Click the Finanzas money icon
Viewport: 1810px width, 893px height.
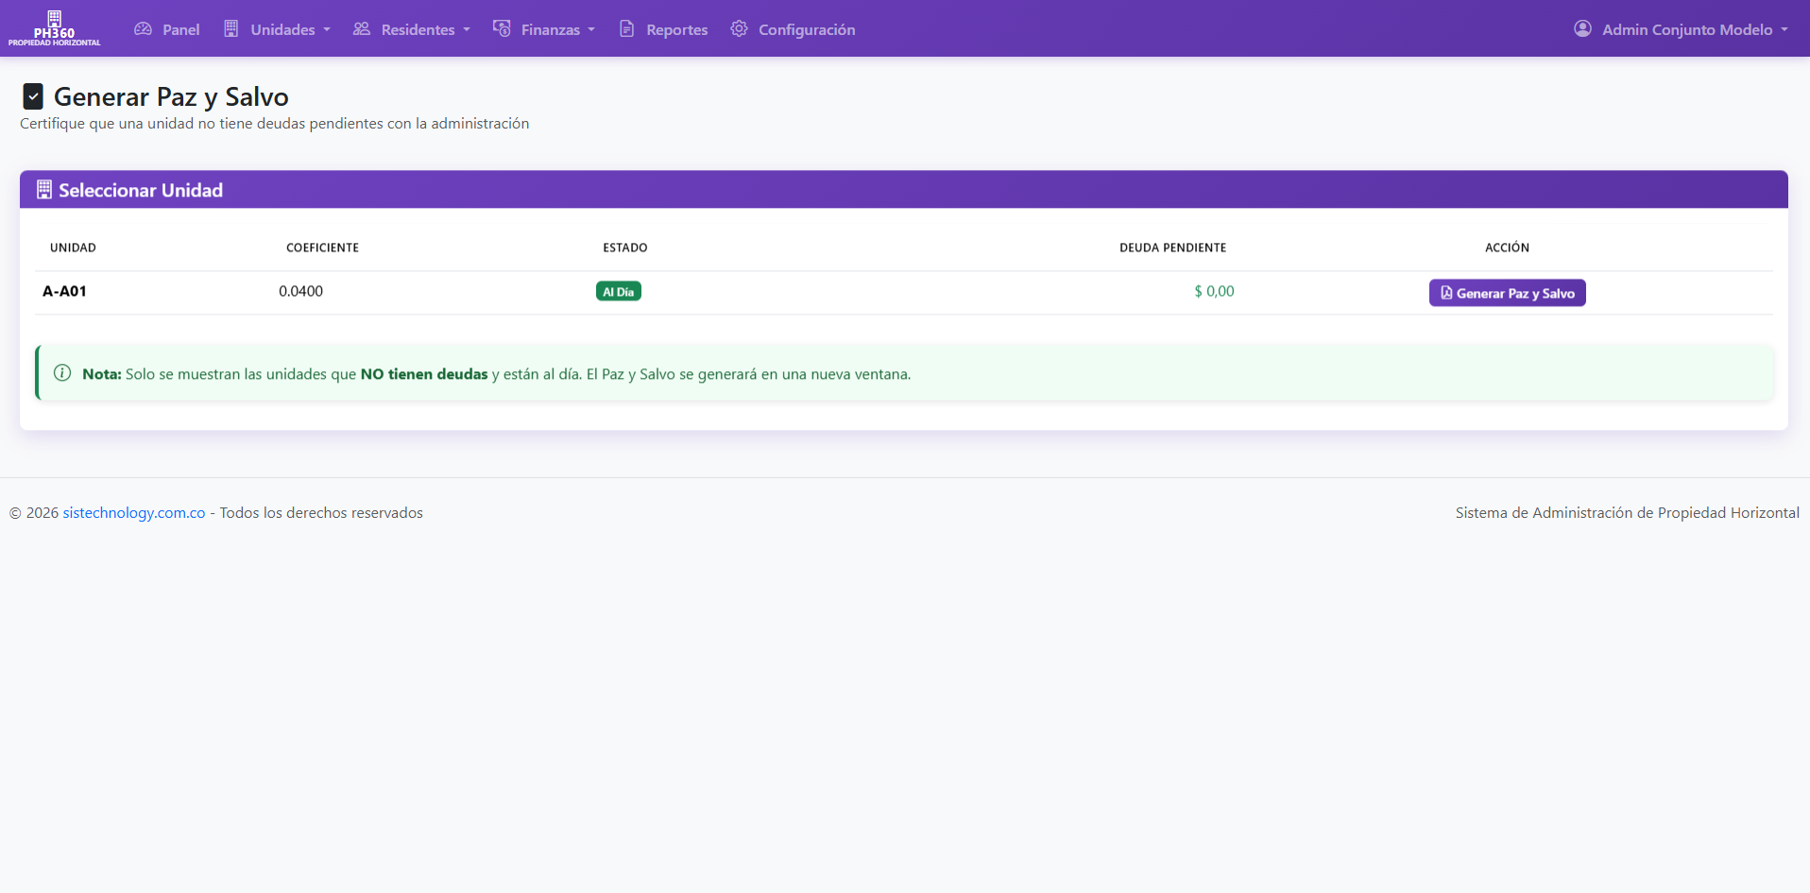(502, 29)
